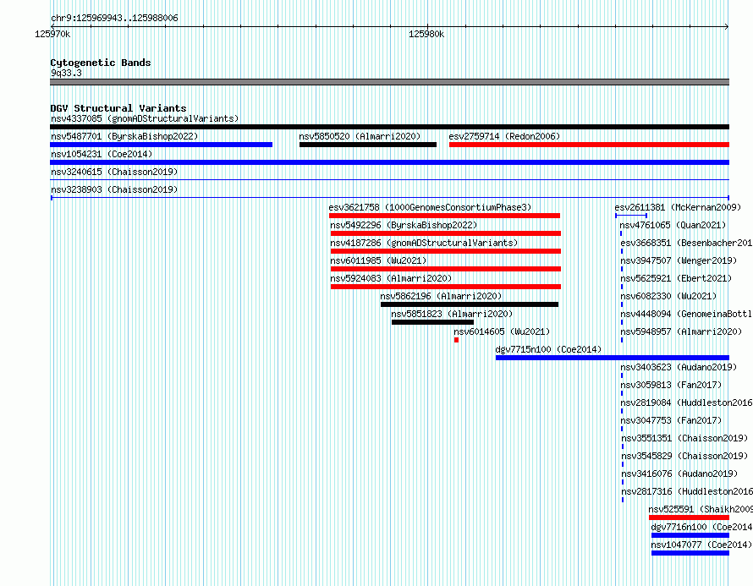This screenshot has height=586, width=753.
Task: Click the Cytogenetic Bands track title
Action: click(x=101, y=63)
